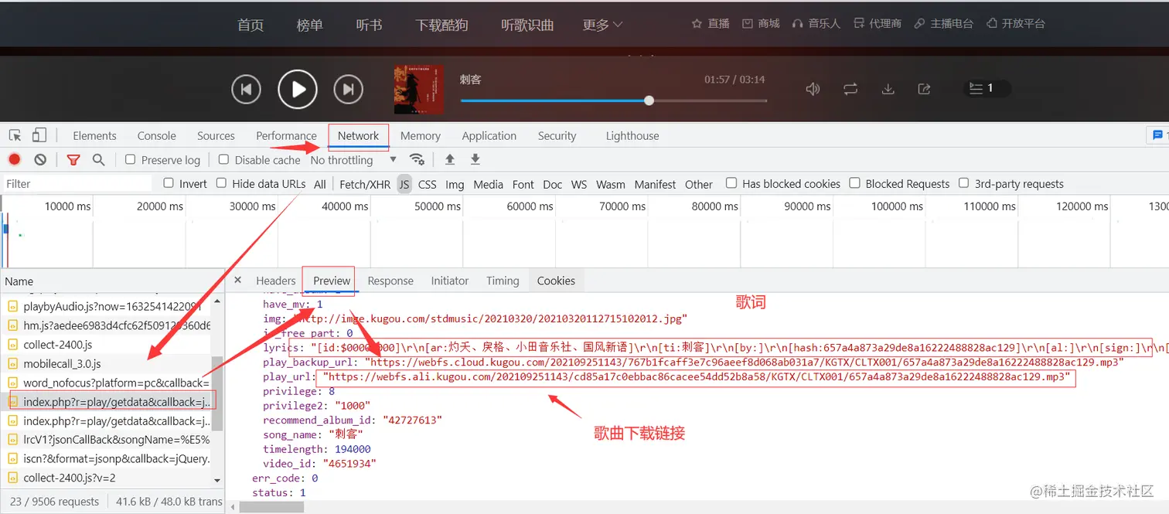Tick the Invert filter checkbox
1169x514 pixels.
point(169,183)
